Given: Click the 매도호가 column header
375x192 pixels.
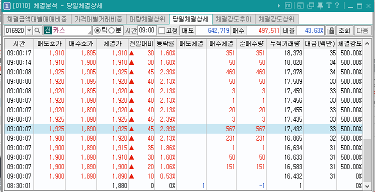Looking at the screenshot, I should point(49,43).
